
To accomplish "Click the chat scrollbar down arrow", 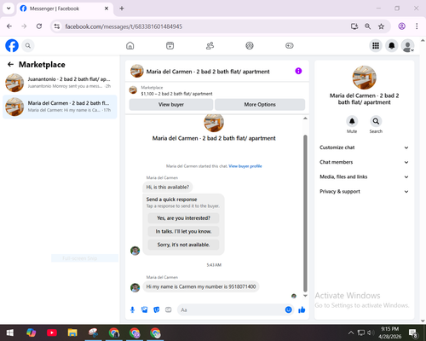I will coord(305,296).
